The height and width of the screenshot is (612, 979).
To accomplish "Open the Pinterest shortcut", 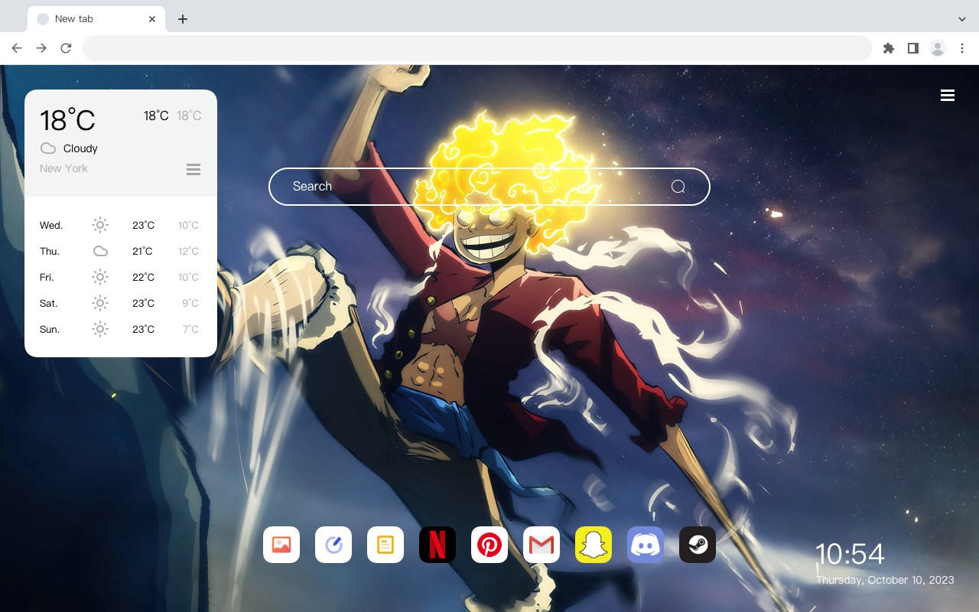I will coord(489,545).
